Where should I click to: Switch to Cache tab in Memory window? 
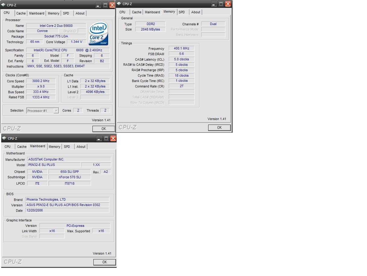pyautogui.click(x=136, y=12)
